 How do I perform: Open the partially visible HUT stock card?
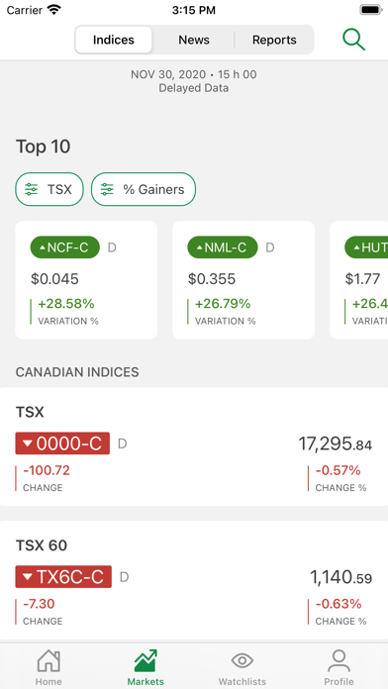[358, 280]
